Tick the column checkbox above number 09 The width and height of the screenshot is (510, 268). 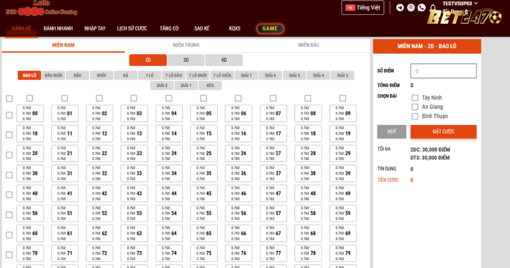click(x=343, y=98)
